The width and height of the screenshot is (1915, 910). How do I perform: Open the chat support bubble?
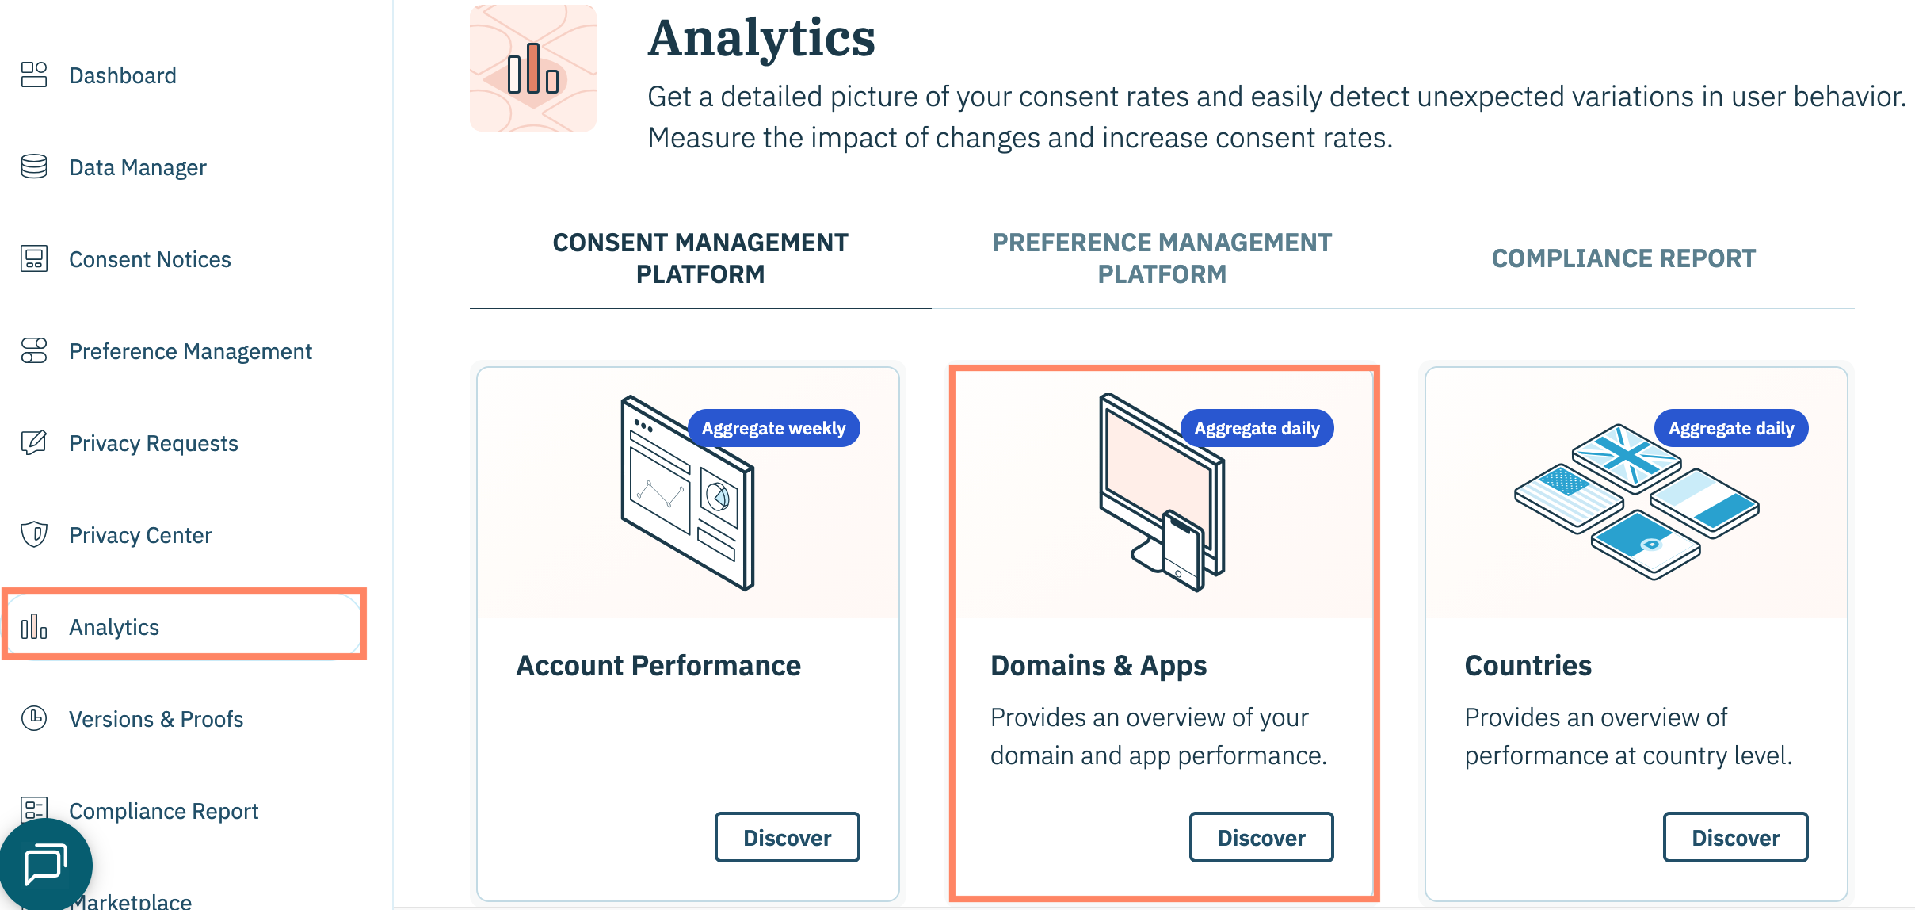tap(45, 864)
